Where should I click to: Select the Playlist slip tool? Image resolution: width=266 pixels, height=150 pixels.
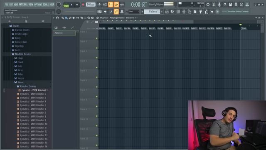(x=78, y=17)
